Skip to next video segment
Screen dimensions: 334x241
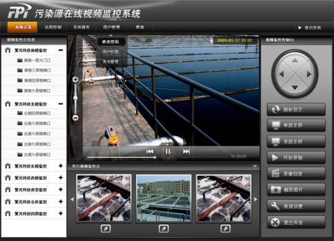(x=186, y=151)
